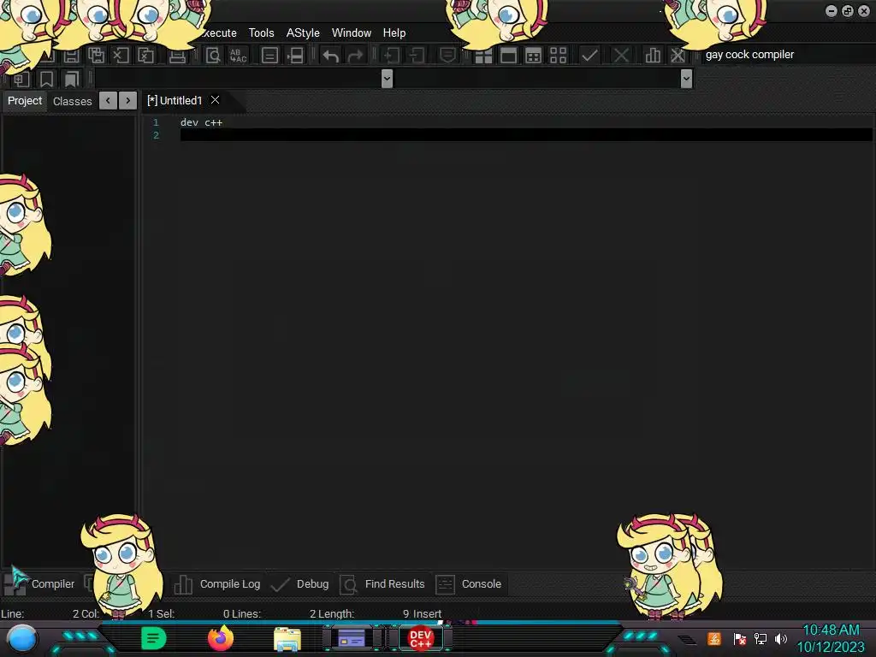Click the Print toolbar icon

point(177,56)
